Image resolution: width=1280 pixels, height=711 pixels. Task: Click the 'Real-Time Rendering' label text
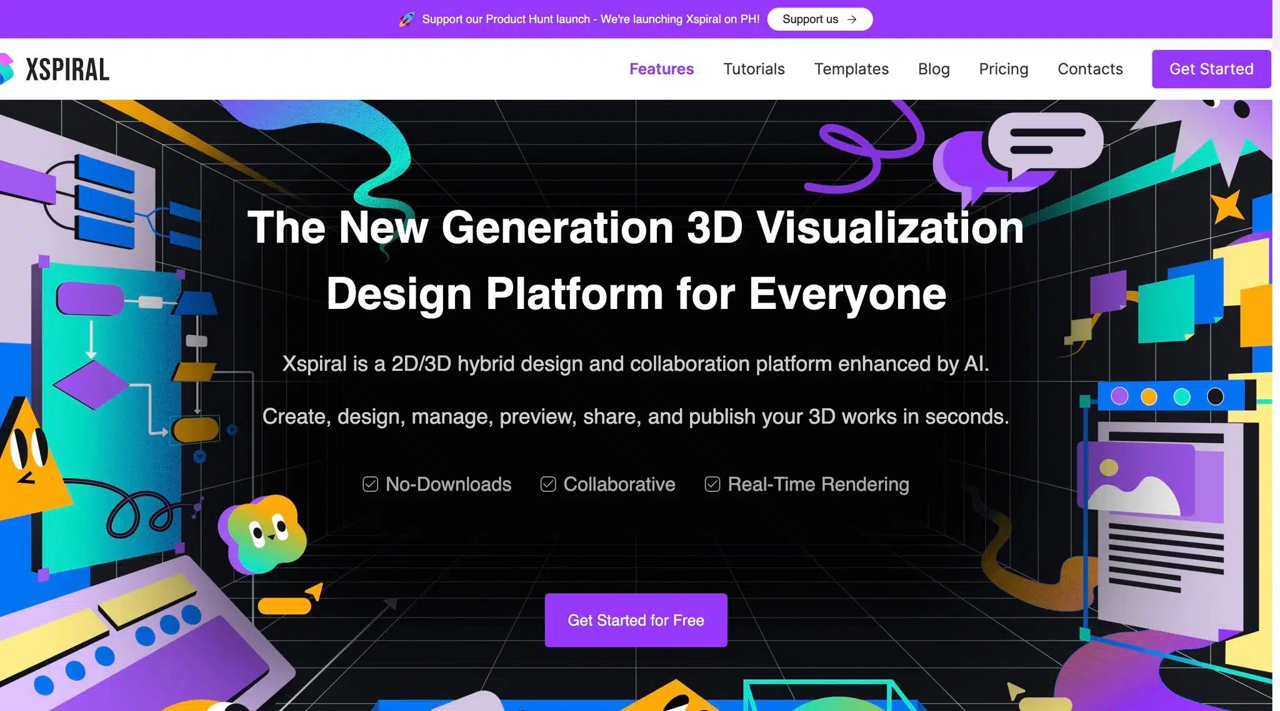pos(818,484)
